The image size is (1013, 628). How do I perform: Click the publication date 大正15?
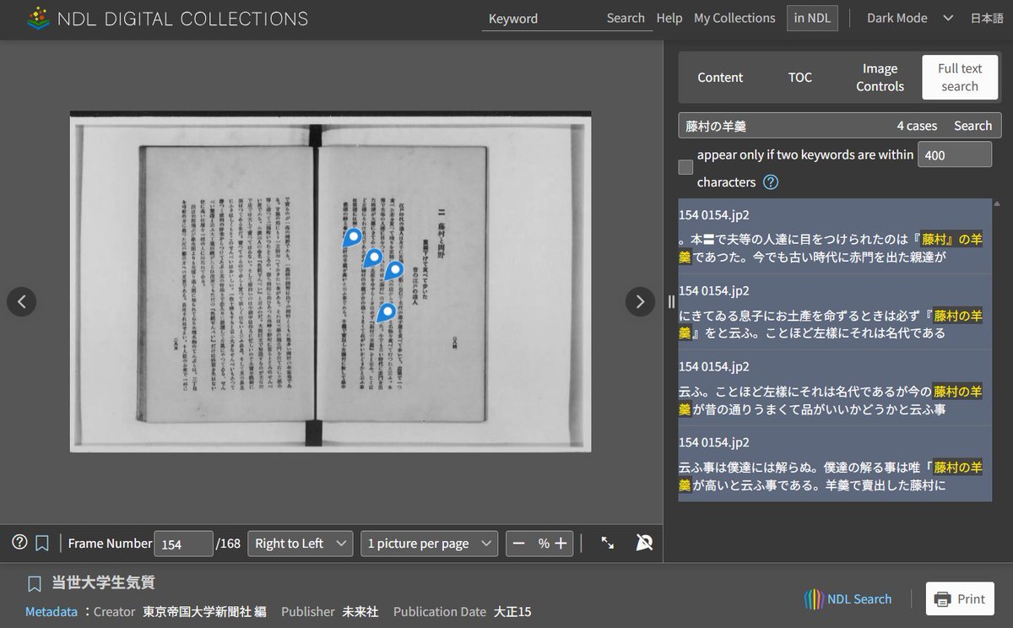512,611
